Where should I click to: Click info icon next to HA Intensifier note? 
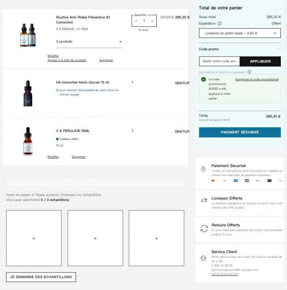(x=57, y=90)
